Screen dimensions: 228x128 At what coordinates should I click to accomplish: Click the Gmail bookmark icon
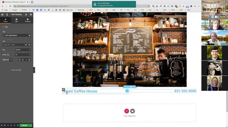coord(45,10)
